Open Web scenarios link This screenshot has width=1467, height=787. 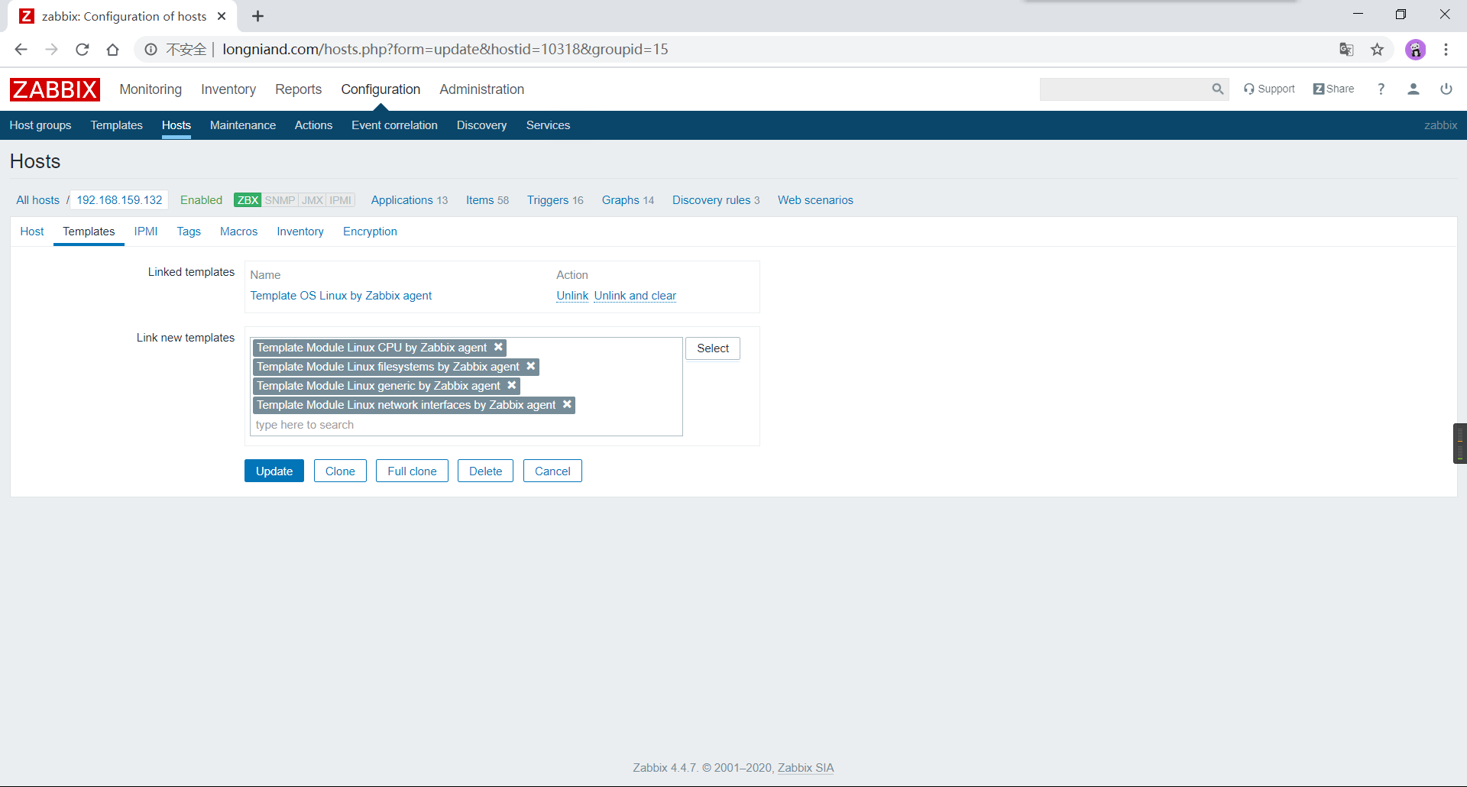point(815,200)
